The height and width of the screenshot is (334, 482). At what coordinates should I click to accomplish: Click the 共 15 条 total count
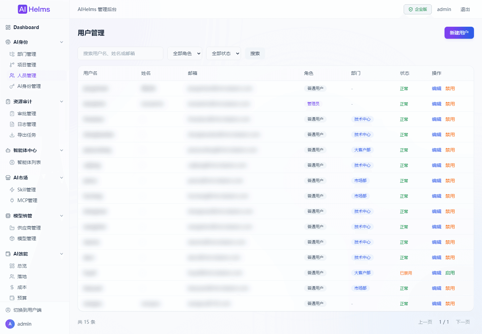click(x=87, y=322)
